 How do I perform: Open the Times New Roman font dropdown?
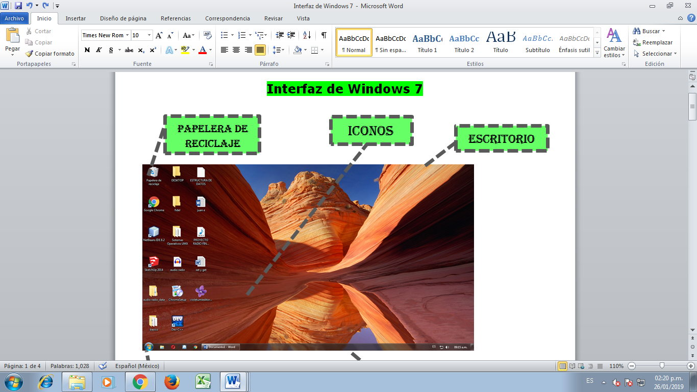tap(128, 35)
